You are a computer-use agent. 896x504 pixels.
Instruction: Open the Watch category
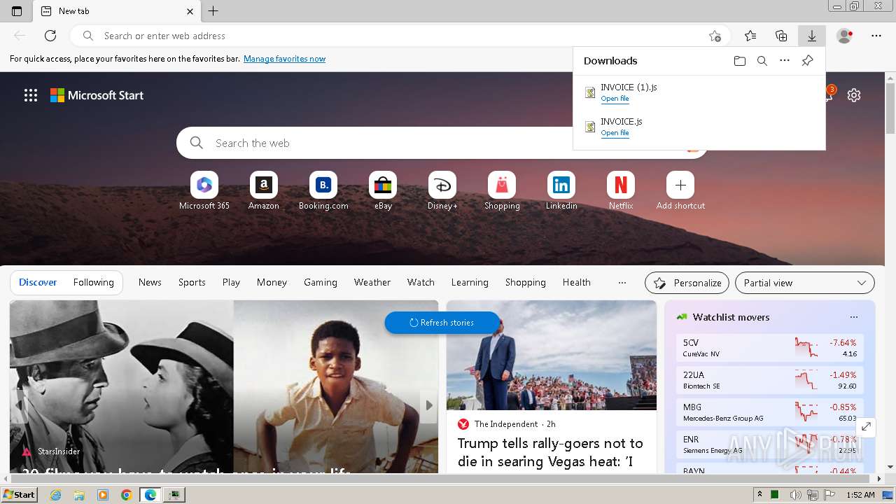tap(421, 282)
